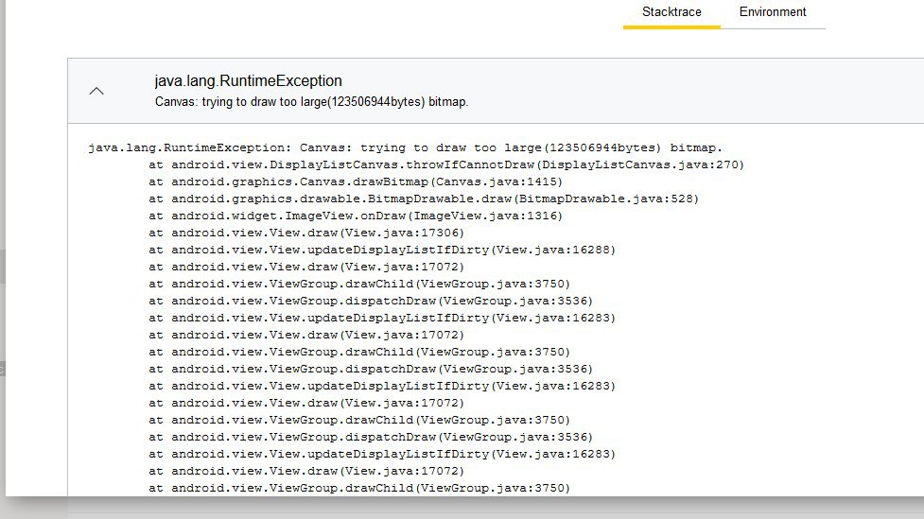
Task: Click the java.lang.RuntimeException heading
Action: coord(248,80)
